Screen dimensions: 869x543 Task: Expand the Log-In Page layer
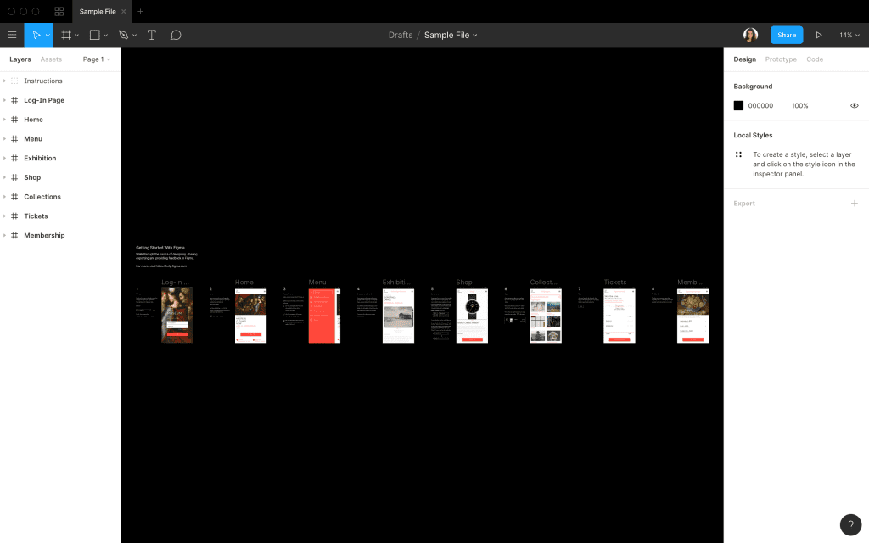coord(4,100)
